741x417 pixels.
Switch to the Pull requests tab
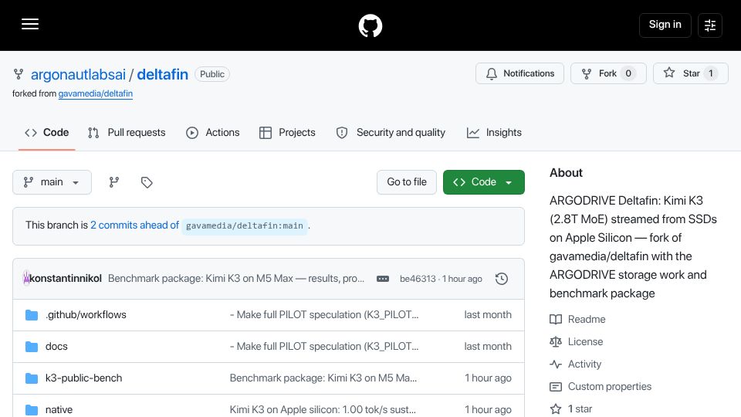(x=127, y=133)
